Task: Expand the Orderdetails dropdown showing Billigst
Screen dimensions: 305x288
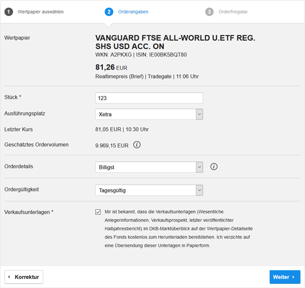Action: click(x=149, y=167)
